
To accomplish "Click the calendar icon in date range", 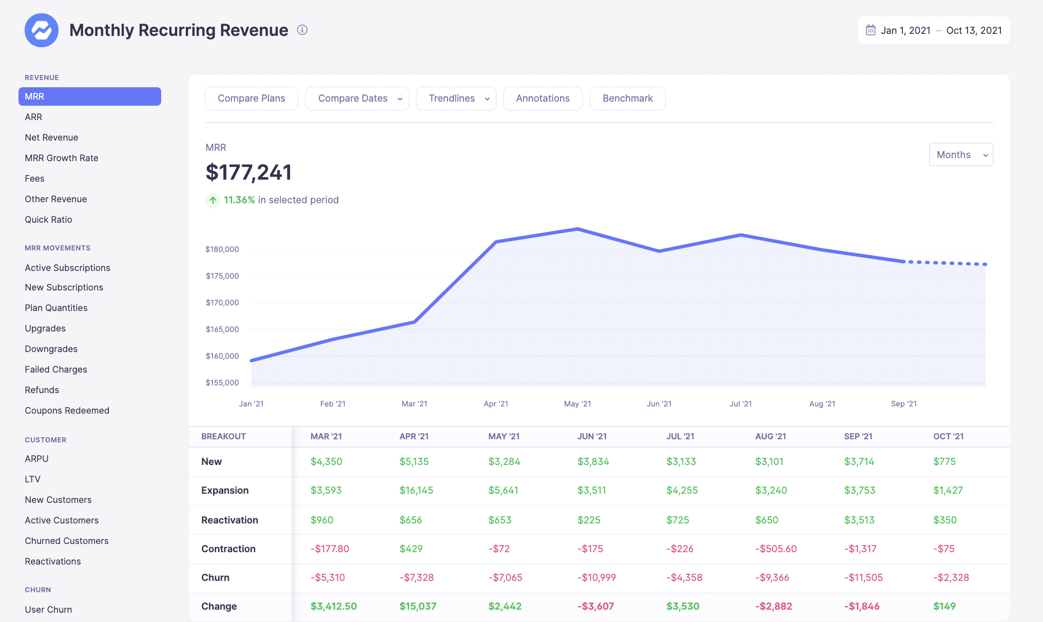I will click(871, 30).
